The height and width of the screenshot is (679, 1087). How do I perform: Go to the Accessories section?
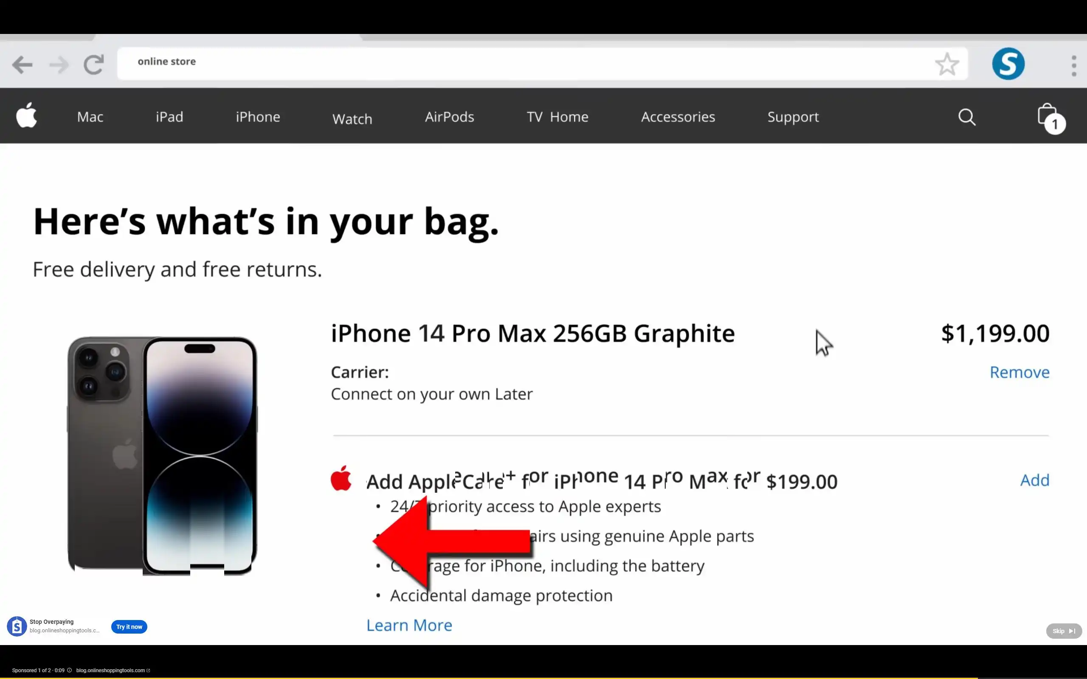(678, 117)
